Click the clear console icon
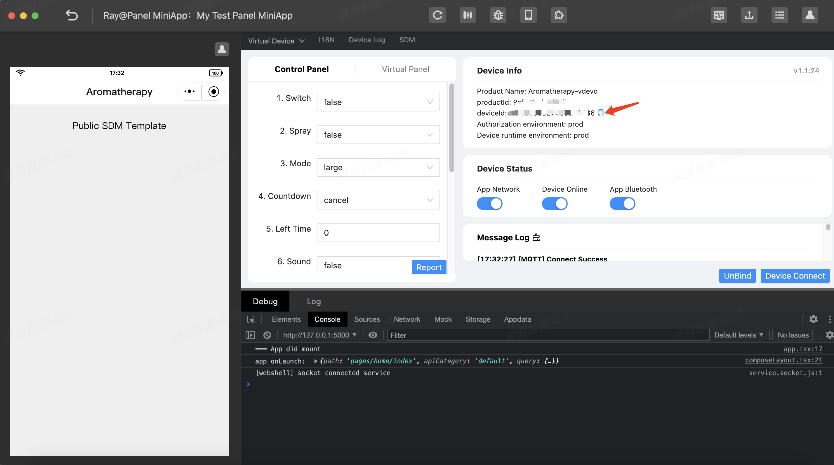The width and height of the screenshot is (834, 465). 267,335
